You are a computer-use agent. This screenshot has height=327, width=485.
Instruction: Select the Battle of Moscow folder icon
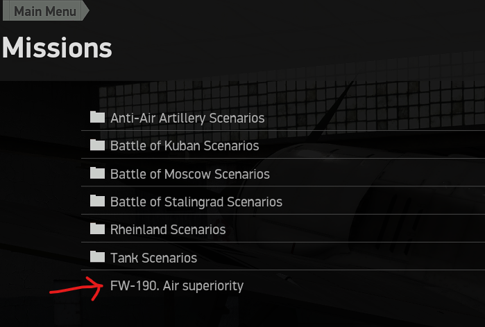[97, 173]
